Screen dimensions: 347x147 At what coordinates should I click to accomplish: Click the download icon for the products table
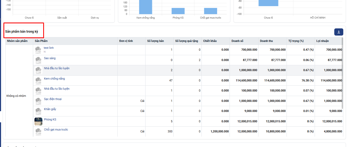[x=339, y=32]
